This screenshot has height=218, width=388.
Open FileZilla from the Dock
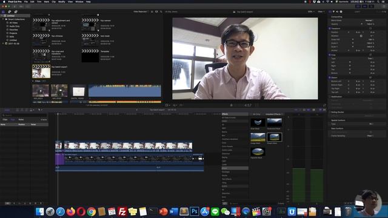(122, 211)
